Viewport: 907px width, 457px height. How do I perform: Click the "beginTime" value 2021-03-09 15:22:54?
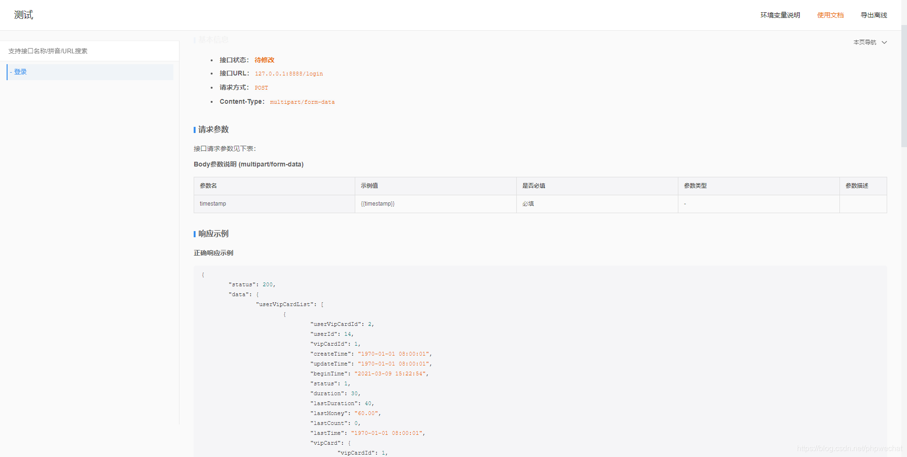click(390, 374)
